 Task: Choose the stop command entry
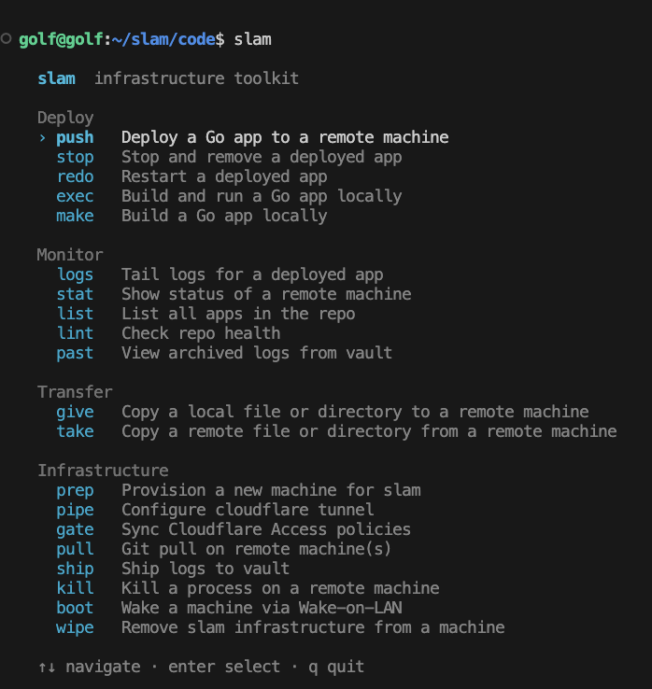click(x=75, y=157)
